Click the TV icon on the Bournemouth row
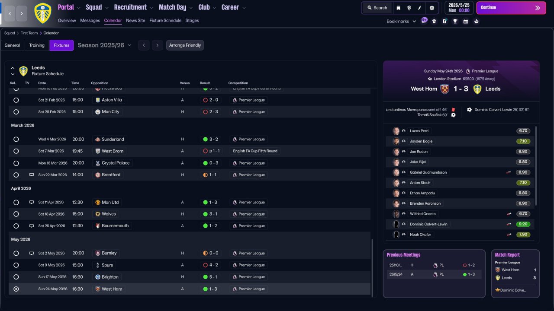Viewport: 554px width, 311px height. 32,226
